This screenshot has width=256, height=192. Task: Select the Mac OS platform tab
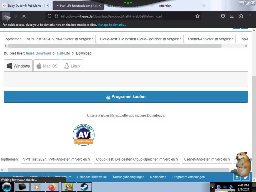47,66
